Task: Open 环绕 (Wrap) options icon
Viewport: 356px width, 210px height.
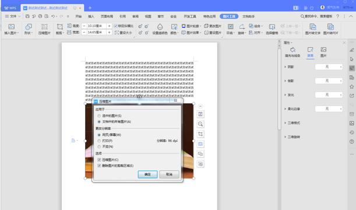Action: click(x=231, y=27)
